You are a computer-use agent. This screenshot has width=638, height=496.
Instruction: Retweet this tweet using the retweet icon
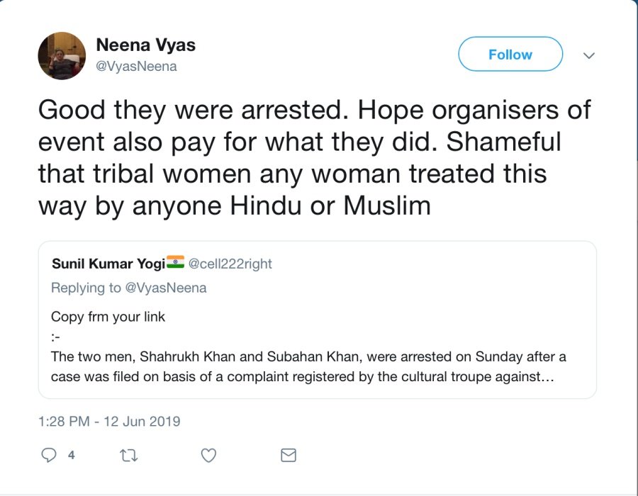(130, 456)
